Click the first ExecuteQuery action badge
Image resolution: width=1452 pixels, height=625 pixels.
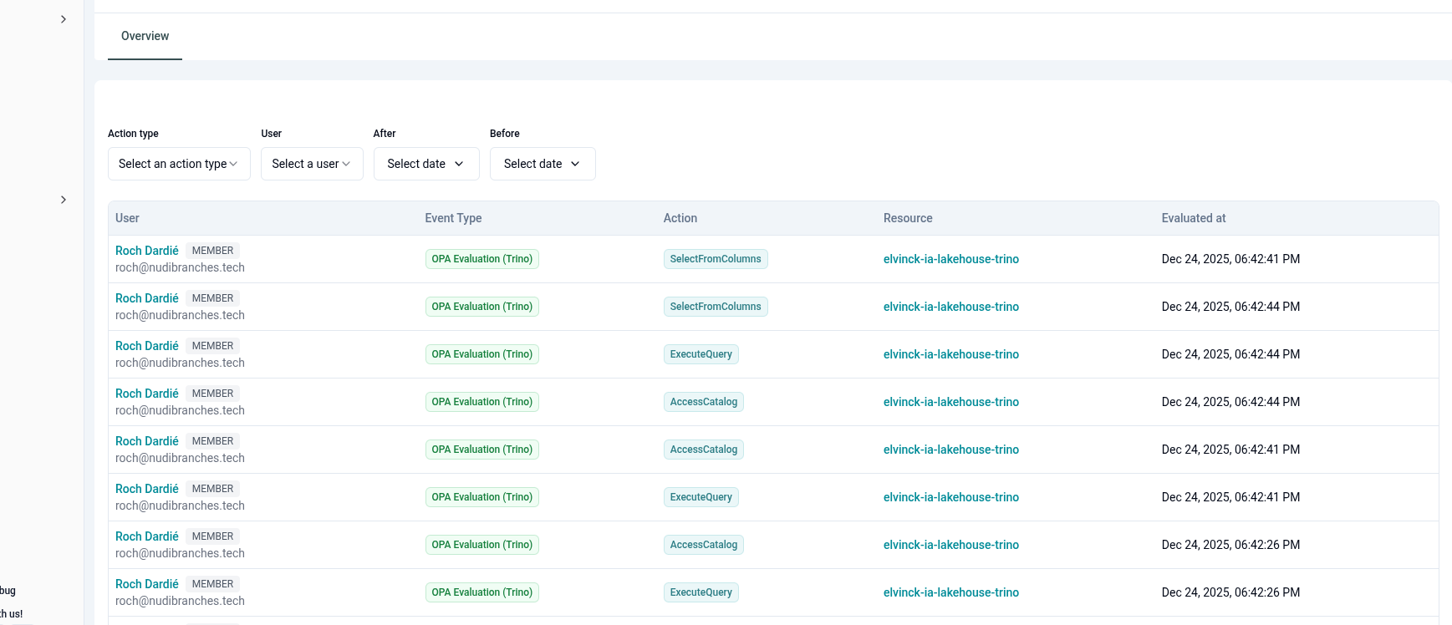[701, 354]
